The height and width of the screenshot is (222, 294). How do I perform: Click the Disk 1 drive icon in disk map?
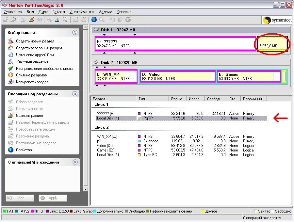[96, 30]
